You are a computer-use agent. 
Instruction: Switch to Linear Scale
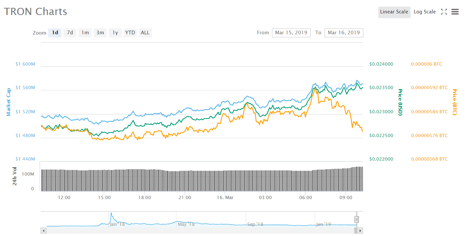click(x=394, y=12)
